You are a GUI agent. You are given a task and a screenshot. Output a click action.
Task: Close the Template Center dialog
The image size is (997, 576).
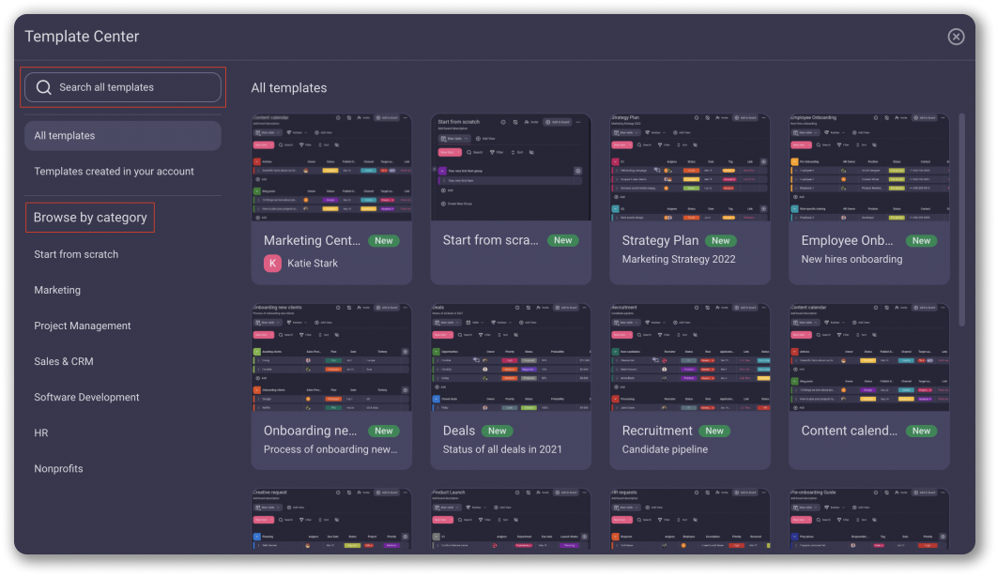click(x=956, y=37)
